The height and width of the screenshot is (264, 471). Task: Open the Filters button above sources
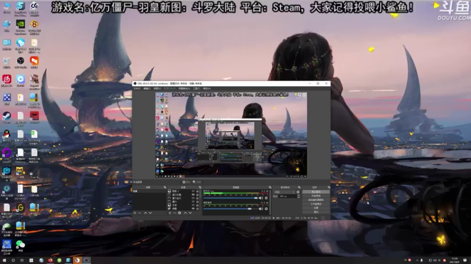click(197, 182)
